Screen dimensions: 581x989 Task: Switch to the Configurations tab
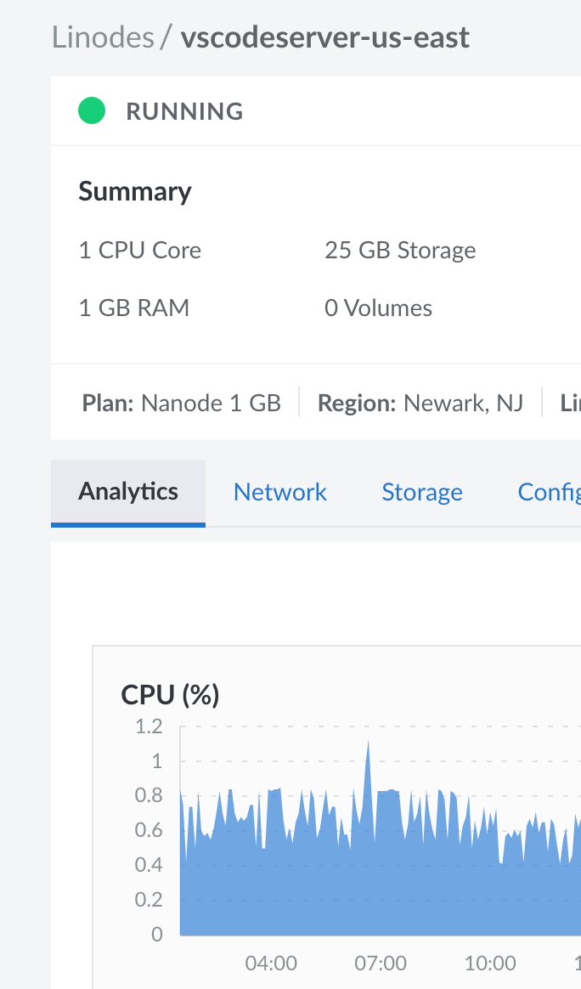click(549, 493)
